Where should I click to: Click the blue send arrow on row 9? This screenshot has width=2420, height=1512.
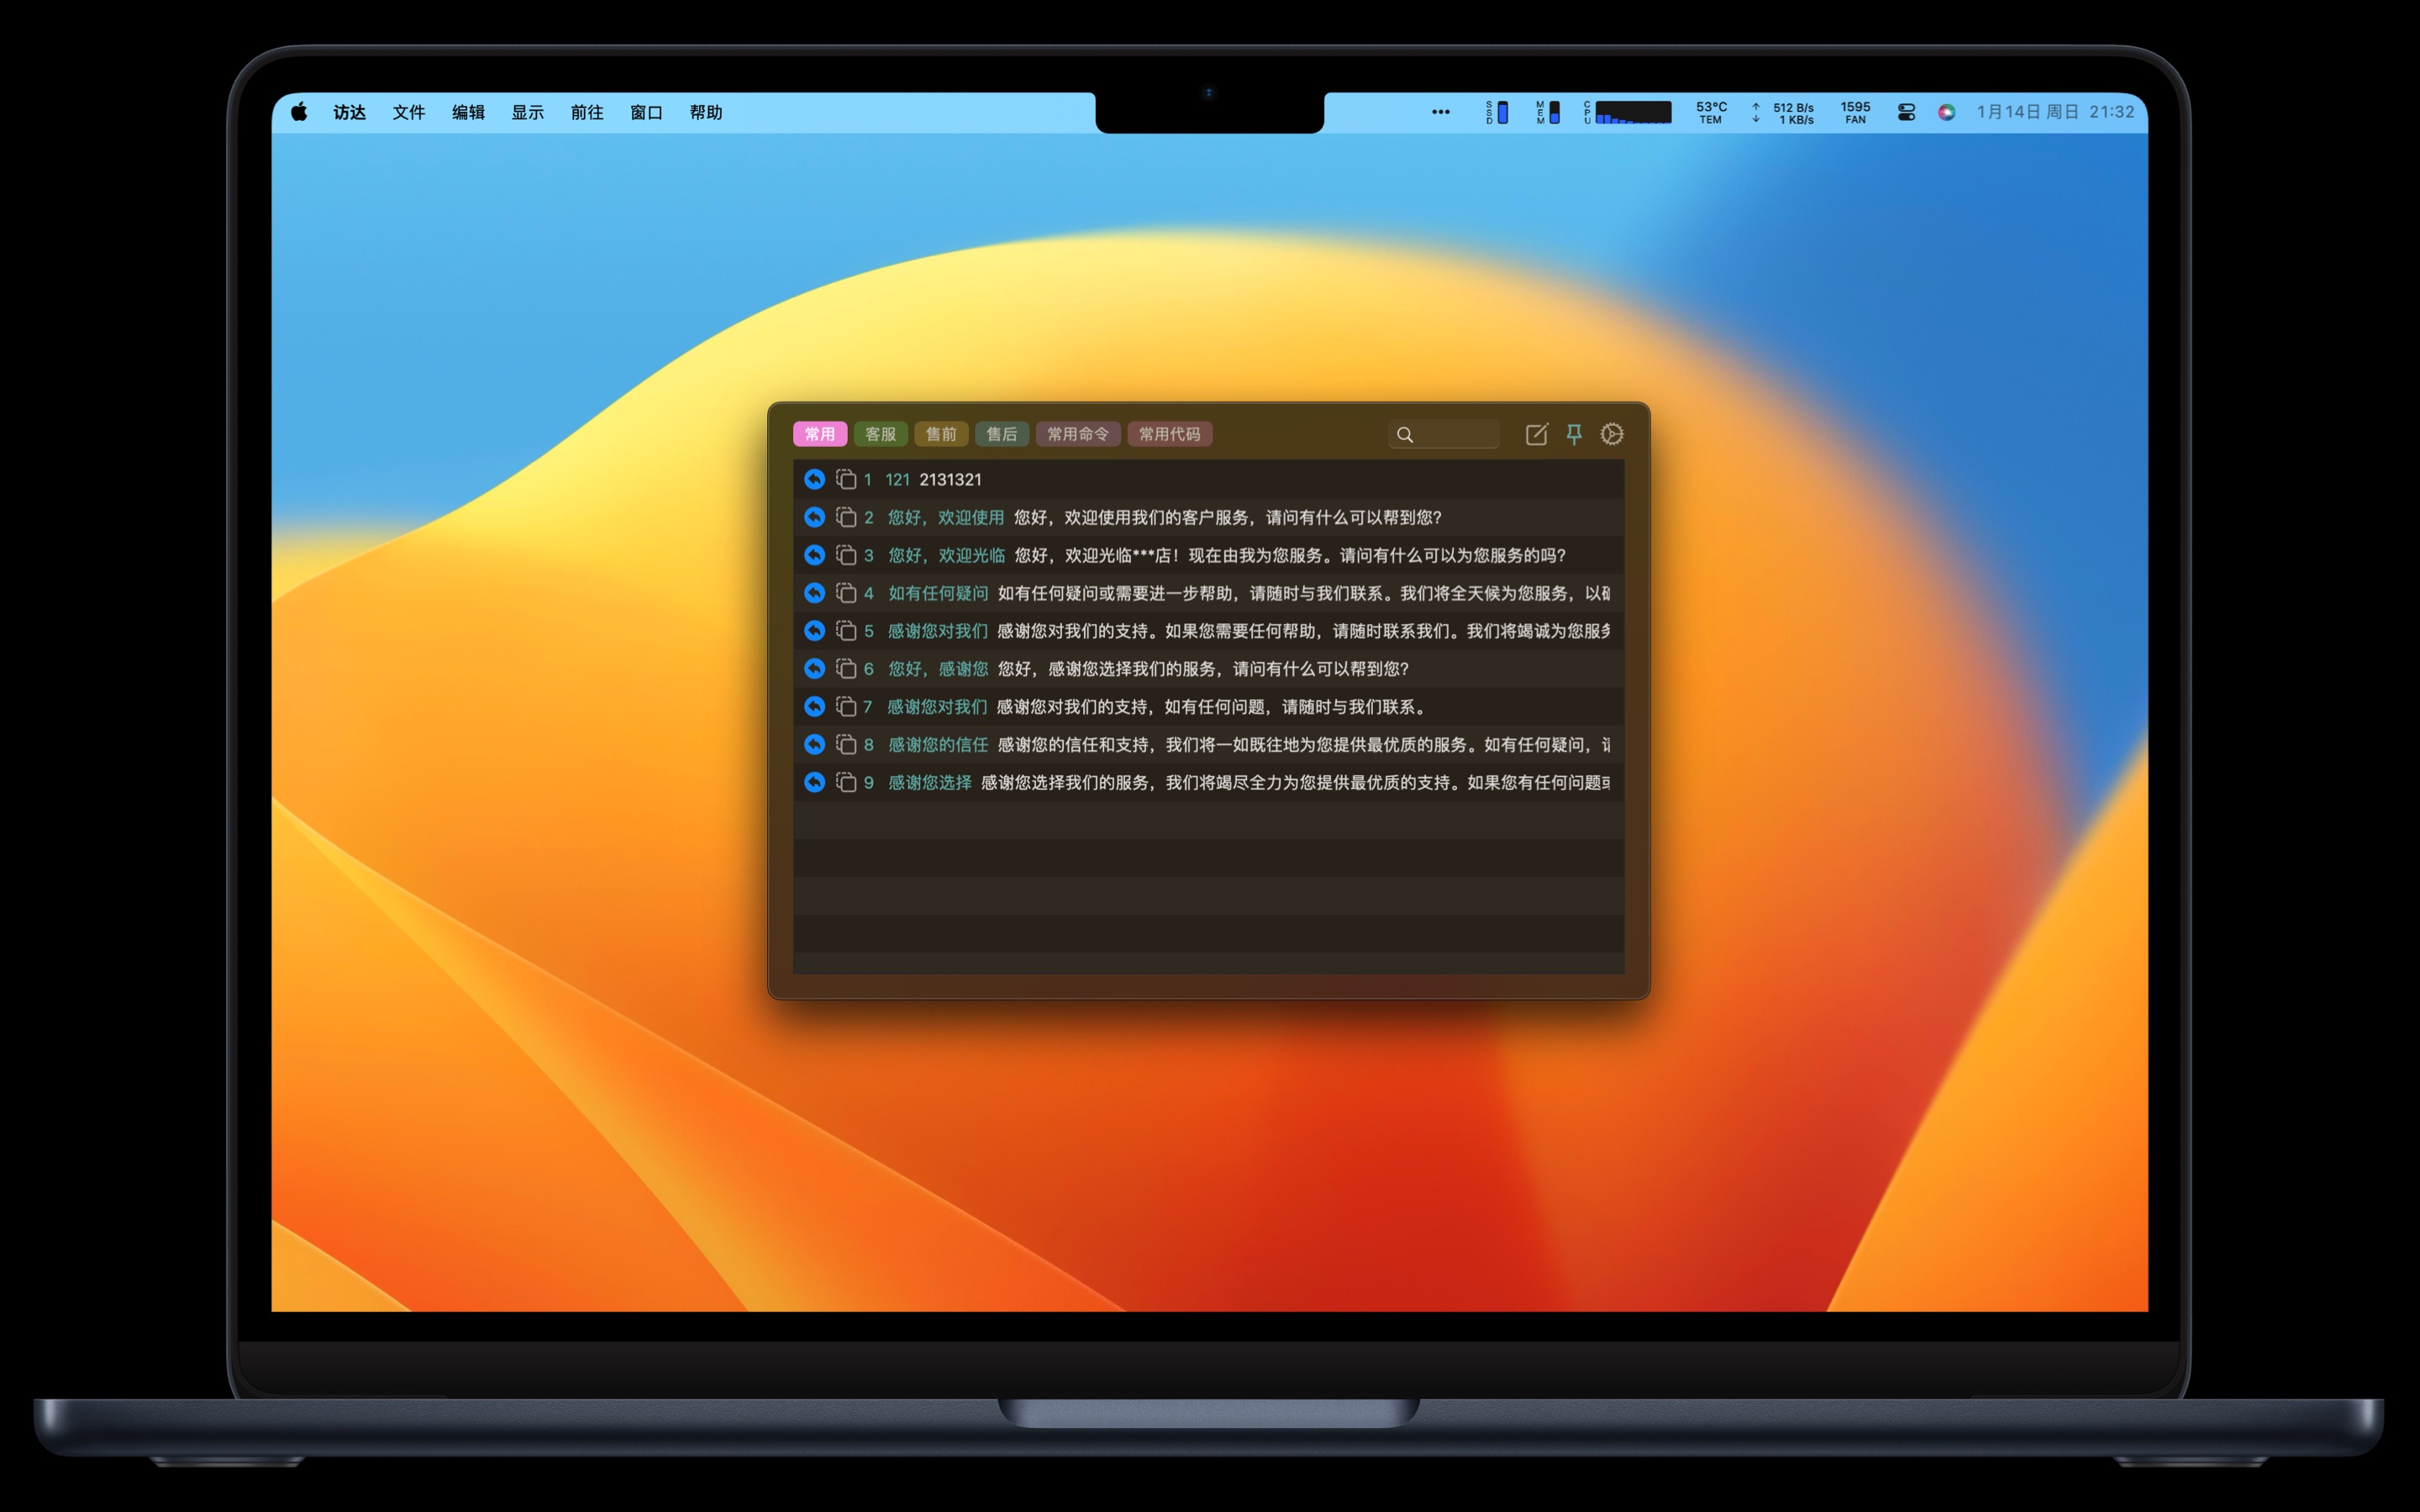814,782
